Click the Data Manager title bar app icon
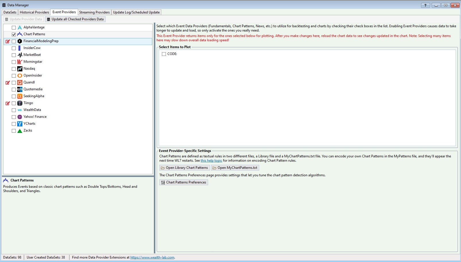 [x=4, y=5]
